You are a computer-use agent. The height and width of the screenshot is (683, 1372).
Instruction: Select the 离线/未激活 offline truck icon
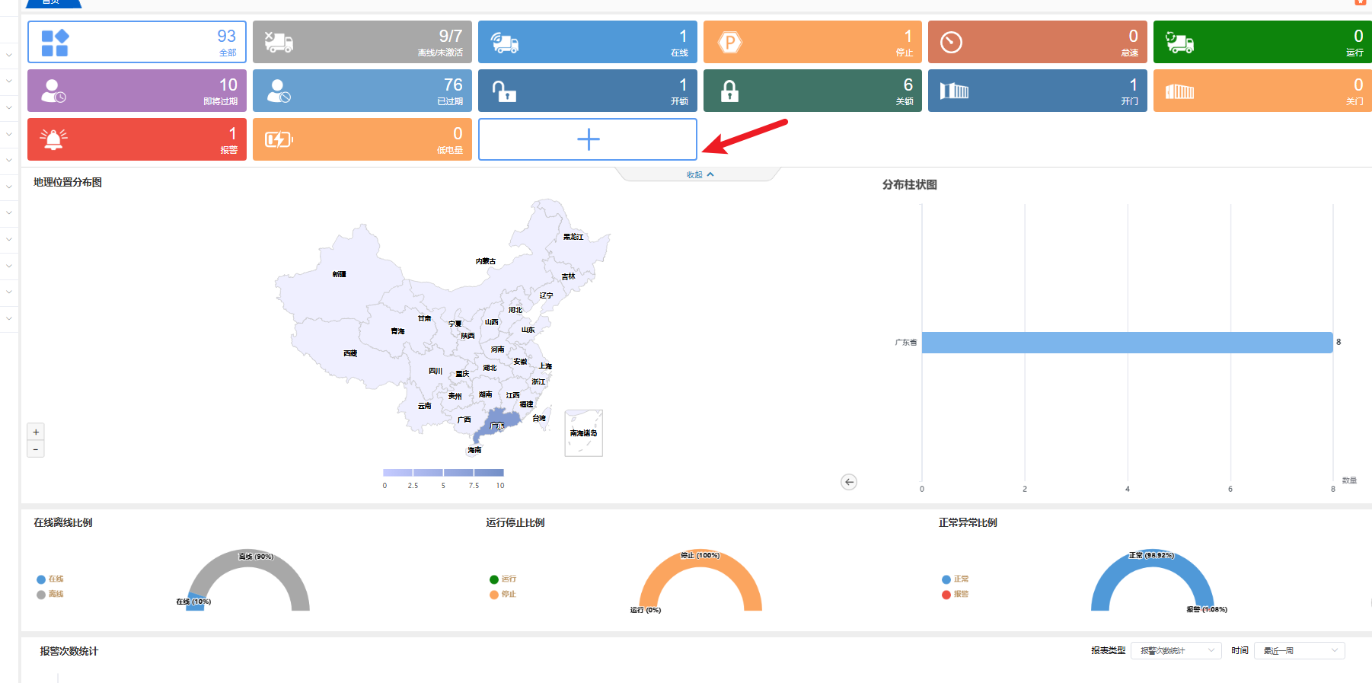[x=279, y=42]
